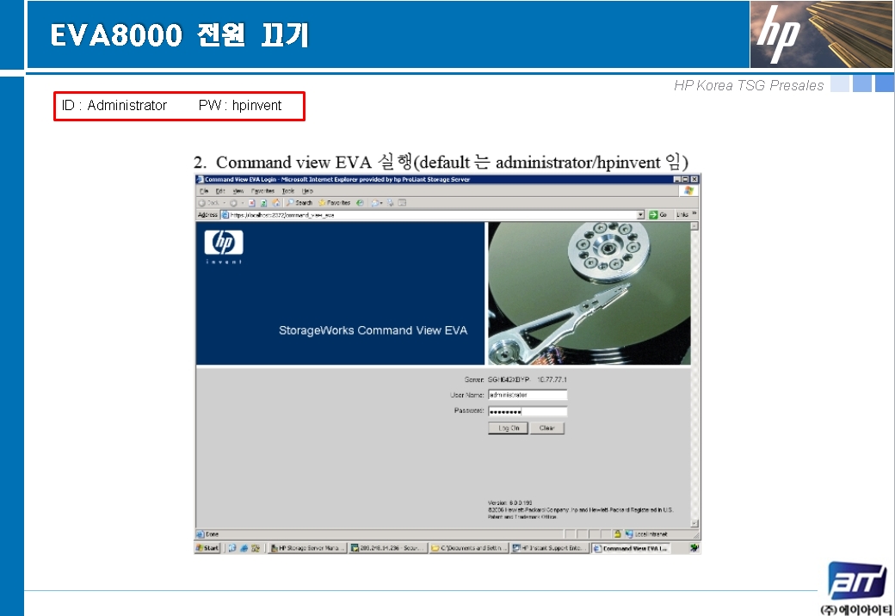Image resolution: width=895 pixels, height=616 pixels.
Task: Expand the address bar dropdown arrow
Action: click(640, 215)
